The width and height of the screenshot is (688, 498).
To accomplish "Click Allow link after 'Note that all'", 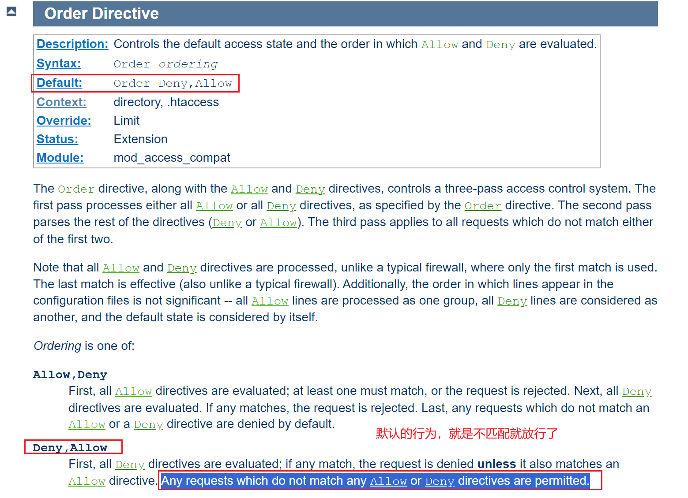I will click(121, 268).
